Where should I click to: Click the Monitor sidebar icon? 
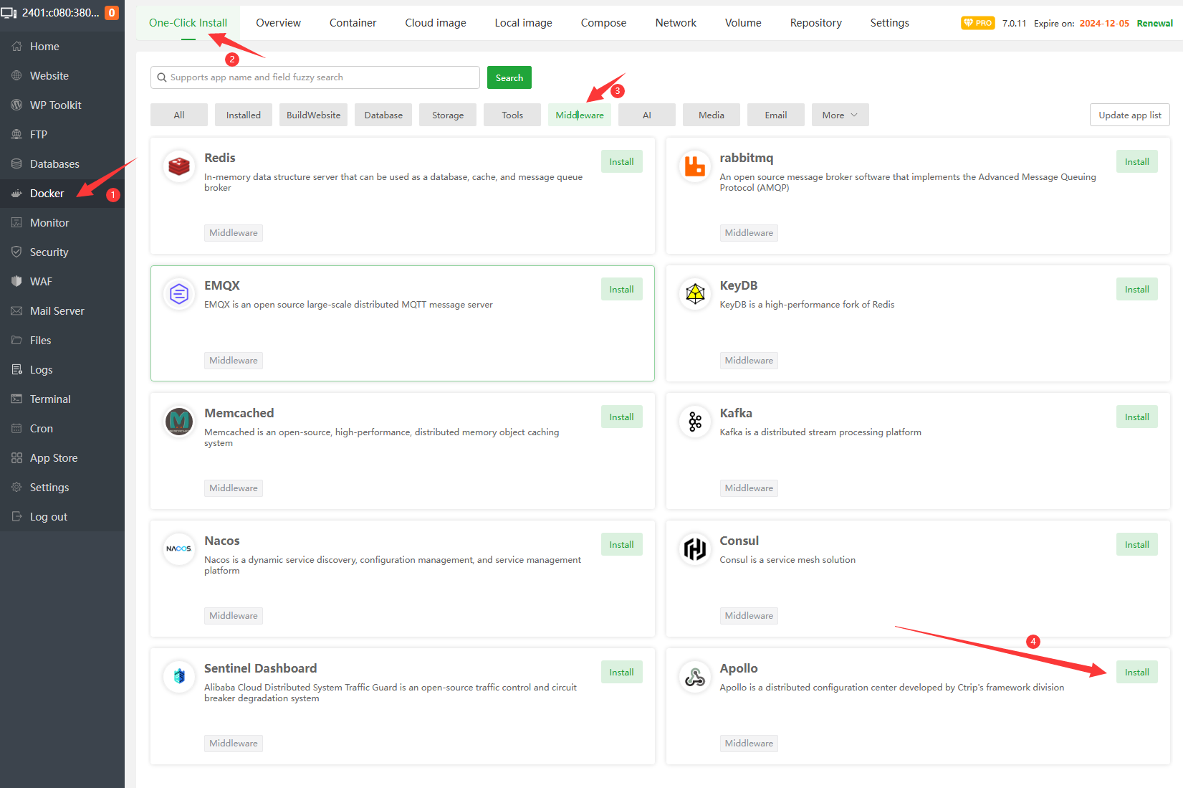point(16,223)
